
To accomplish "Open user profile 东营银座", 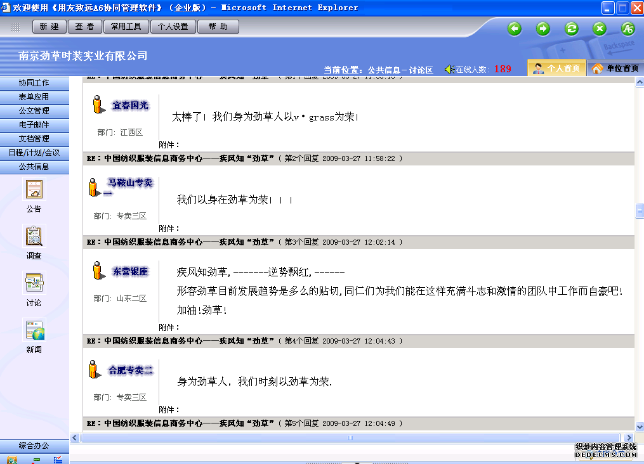I will [130, 271].
